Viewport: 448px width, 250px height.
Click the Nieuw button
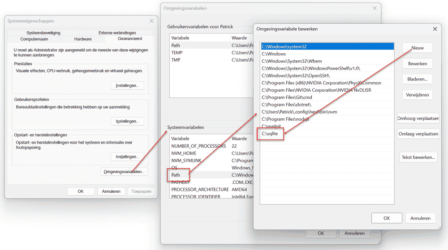pyautogui.click(x=417, y=48)
